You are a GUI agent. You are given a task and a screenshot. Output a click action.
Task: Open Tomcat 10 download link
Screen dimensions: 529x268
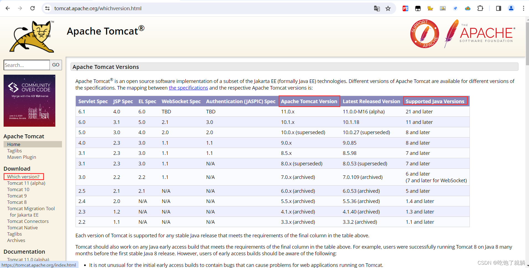pos(18,189)
